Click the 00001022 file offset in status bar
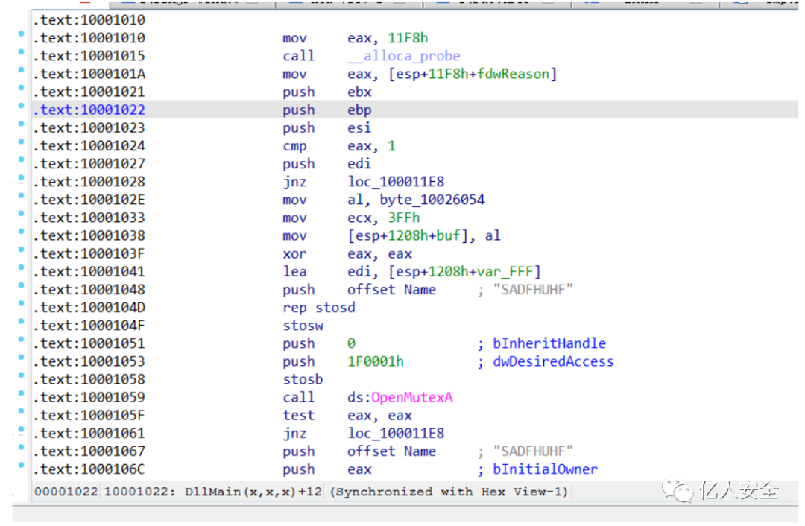Viewport: 805px width, 526px height. coord(66,492)
